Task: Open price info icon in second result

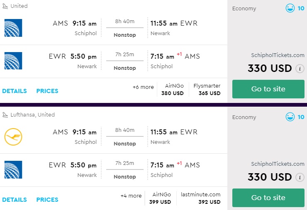Action: [x=300, y=177]
